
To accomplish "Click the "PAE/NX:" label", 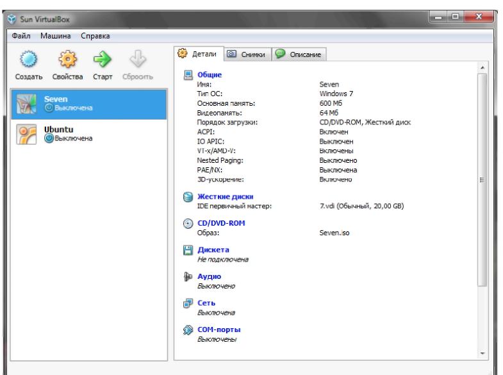I will (x=210, y=170).
